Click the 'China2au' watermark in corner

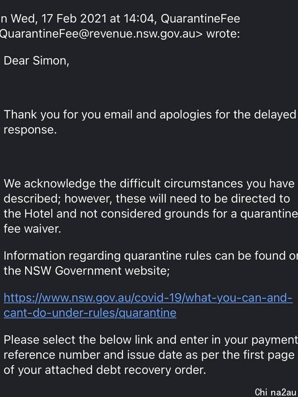click(x=276, y=392)
